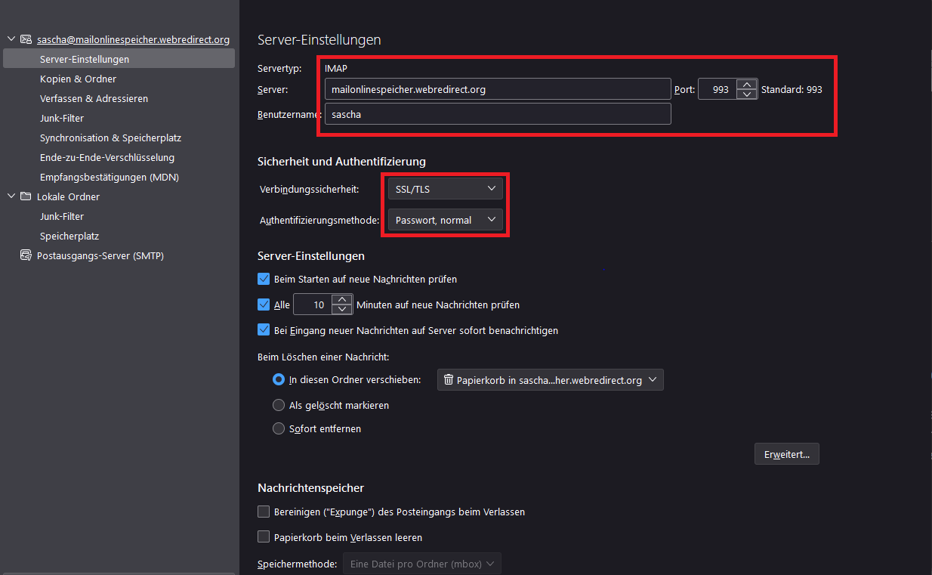Select Postausgangs-Server (SMTP) entry

100,255
